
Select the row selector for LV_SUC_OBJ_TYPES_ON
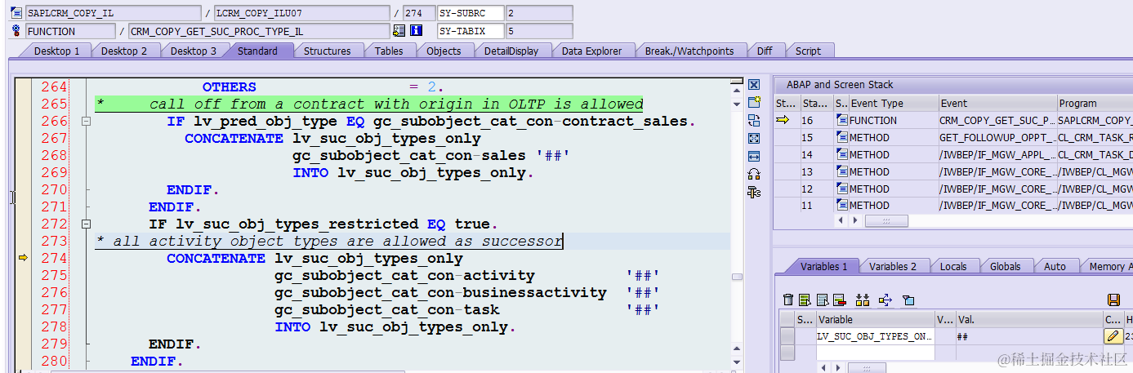(787, 336)
